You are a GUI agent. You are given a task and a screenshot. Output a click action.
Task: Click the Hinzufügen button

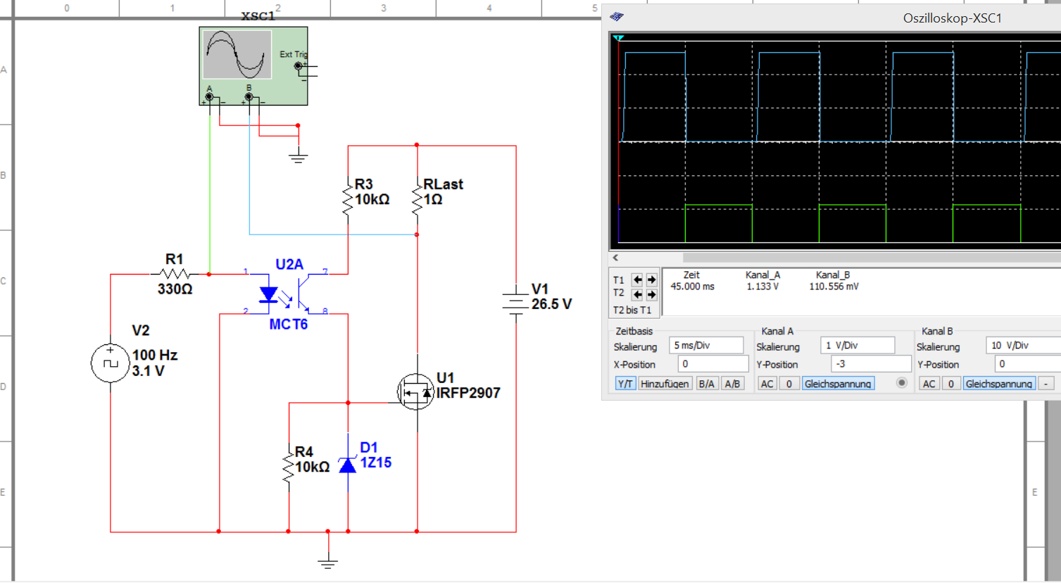665,384
